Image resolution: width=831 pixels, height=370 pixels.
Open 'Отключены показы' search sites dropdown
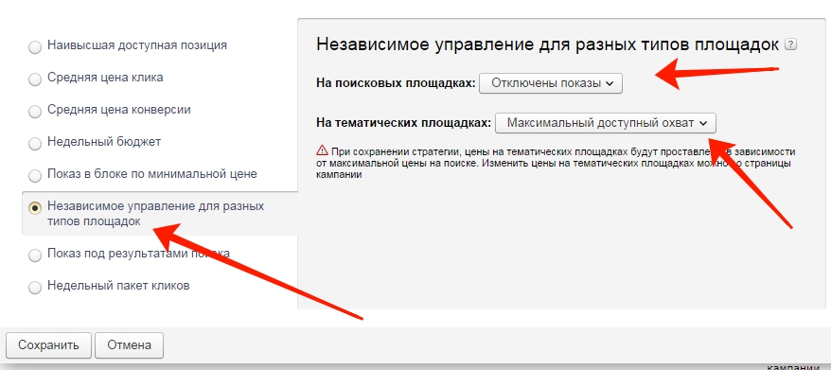tap(551, 83)
